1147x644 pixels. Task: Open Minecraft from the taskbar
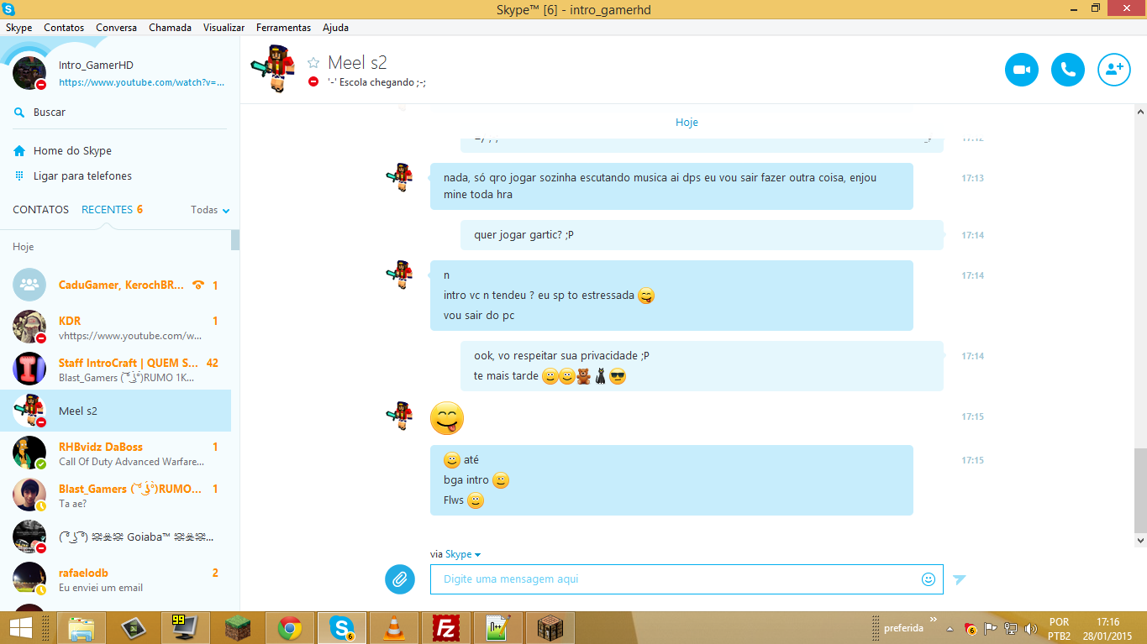tap(238, 627)
